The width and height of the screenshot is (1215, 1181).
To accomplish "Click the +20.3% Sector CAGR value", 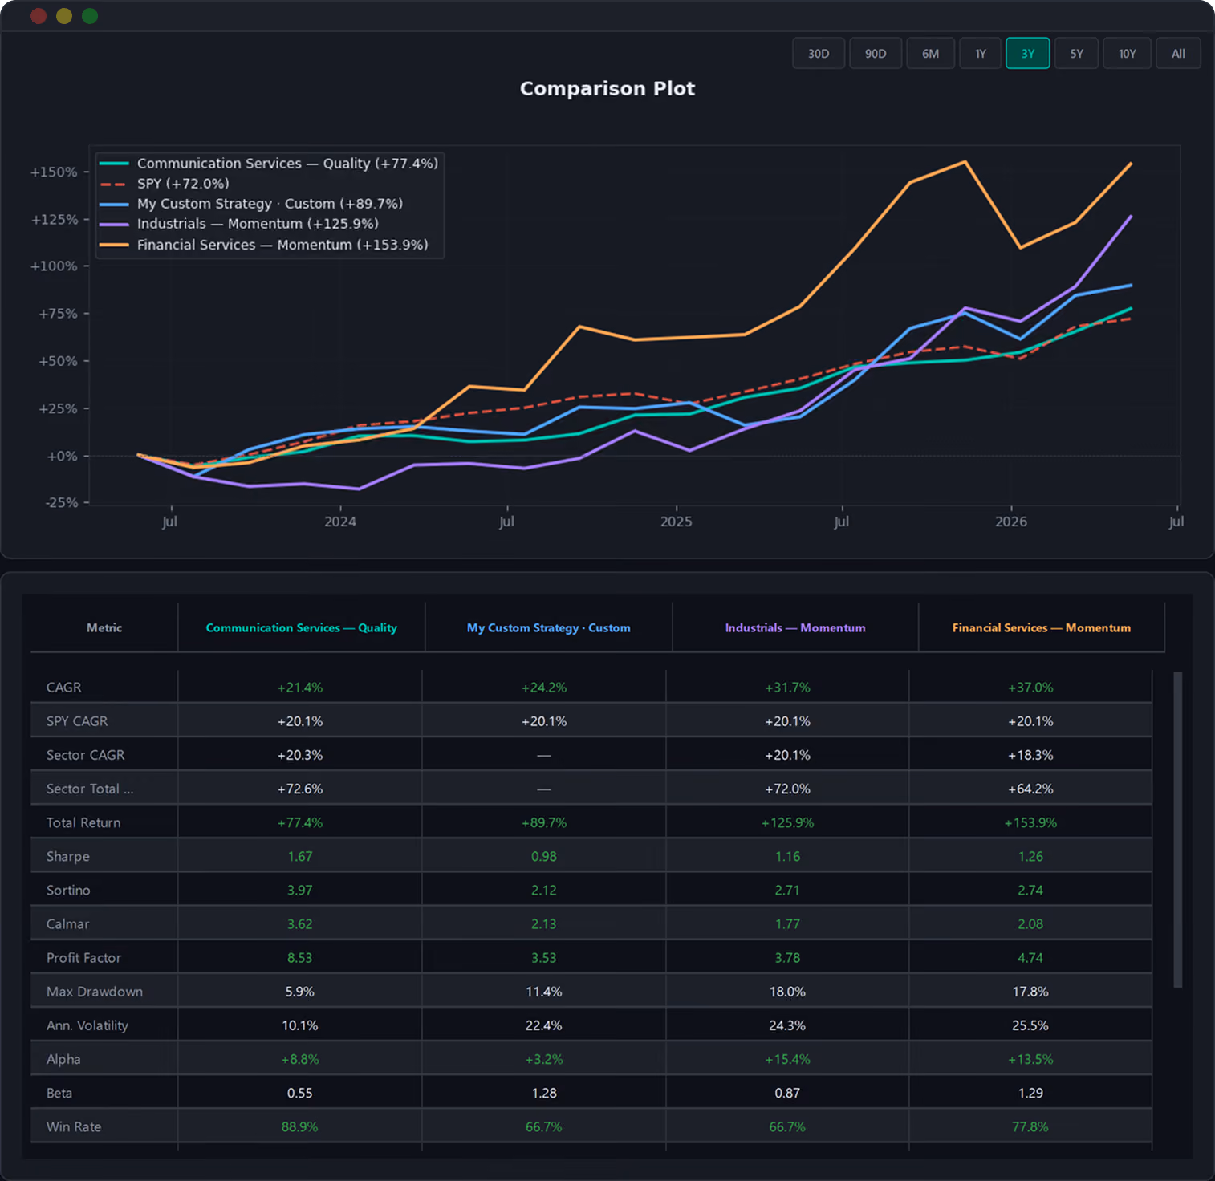I will tap(300, 755).
